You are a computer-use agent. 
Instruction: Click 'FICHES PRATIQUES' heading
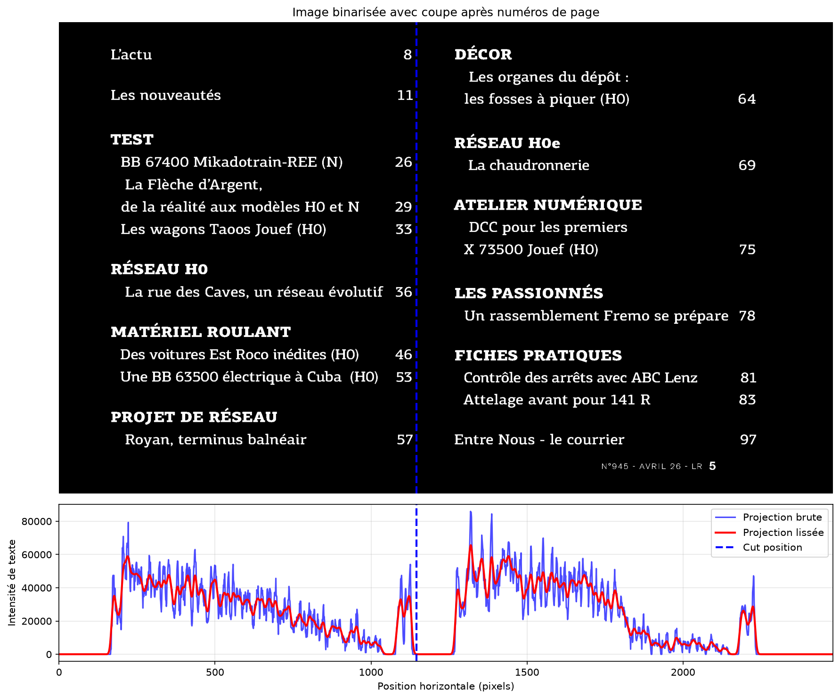pyautogui.click(x=538, y=355)
